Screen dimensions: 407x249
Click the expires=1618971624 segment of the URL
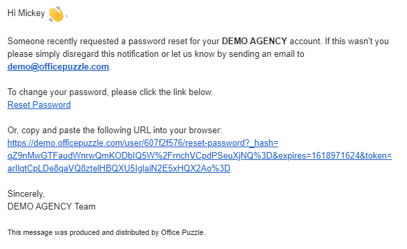(318, 155)
